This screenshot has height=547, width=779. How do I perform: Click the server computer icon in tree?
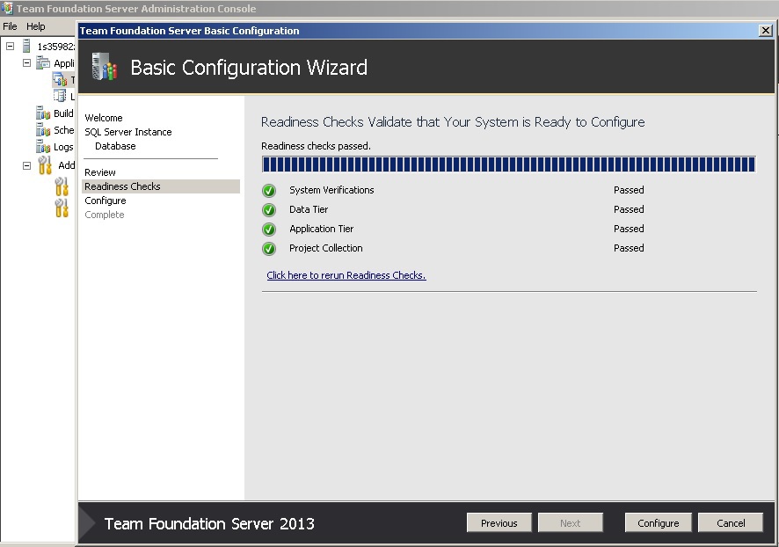click(26, 47)
